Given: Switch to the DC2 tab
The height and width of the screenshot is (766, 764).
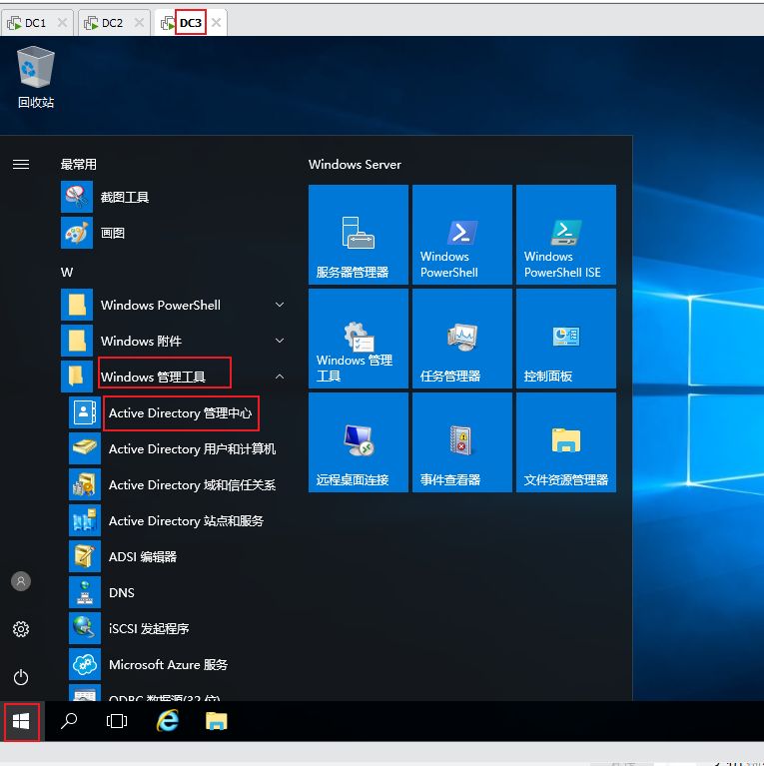Looking at the screenshot, I should [112, 23].
